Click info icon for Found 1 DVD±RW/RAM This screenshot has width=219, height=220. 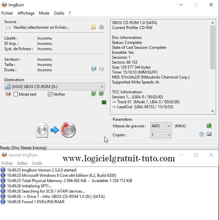point(3,202)
